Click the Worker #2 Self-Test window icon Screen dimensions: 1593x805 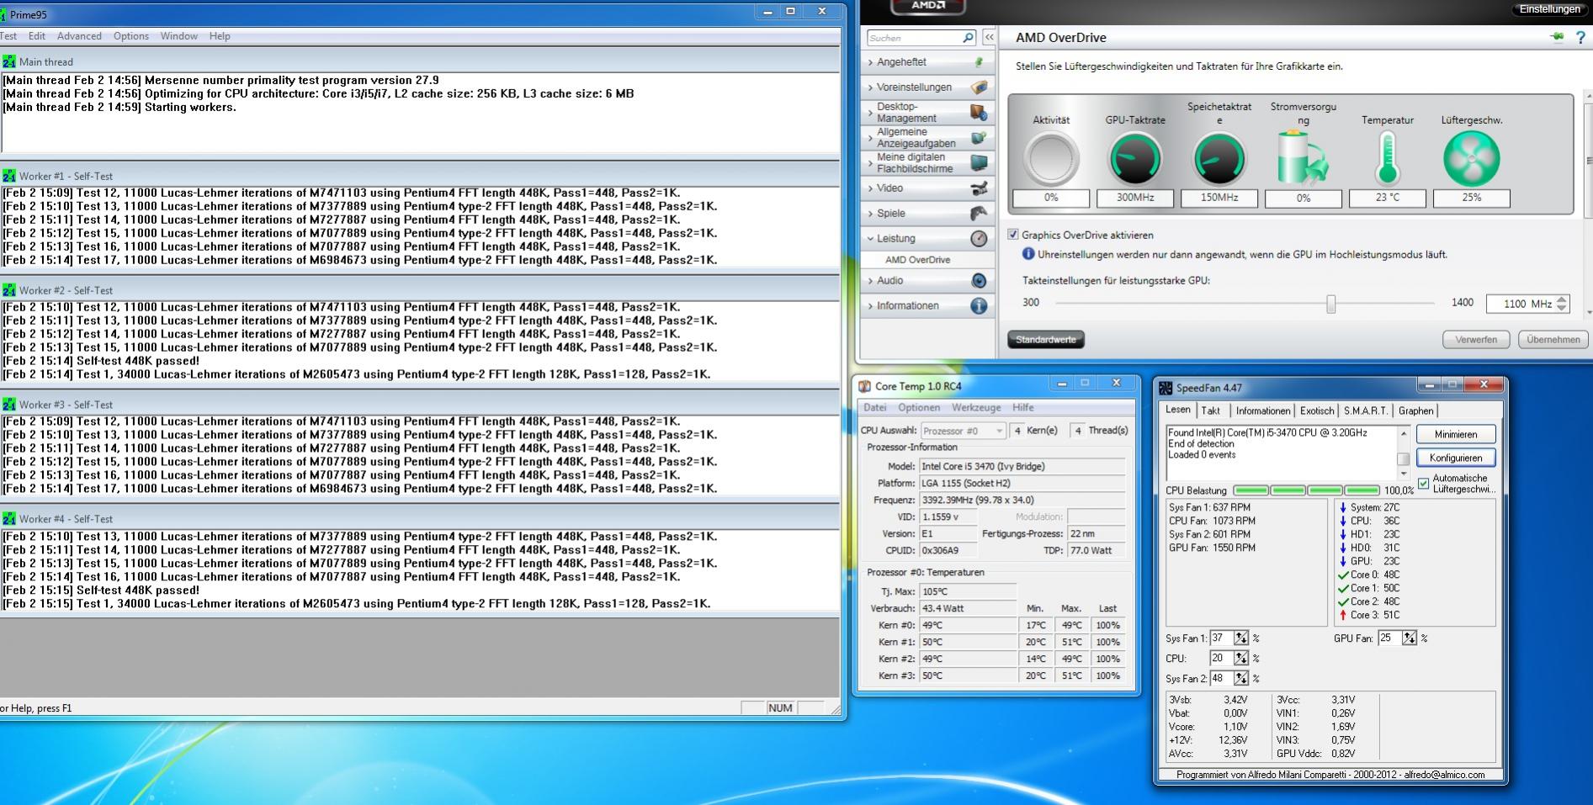click(9, 290)
